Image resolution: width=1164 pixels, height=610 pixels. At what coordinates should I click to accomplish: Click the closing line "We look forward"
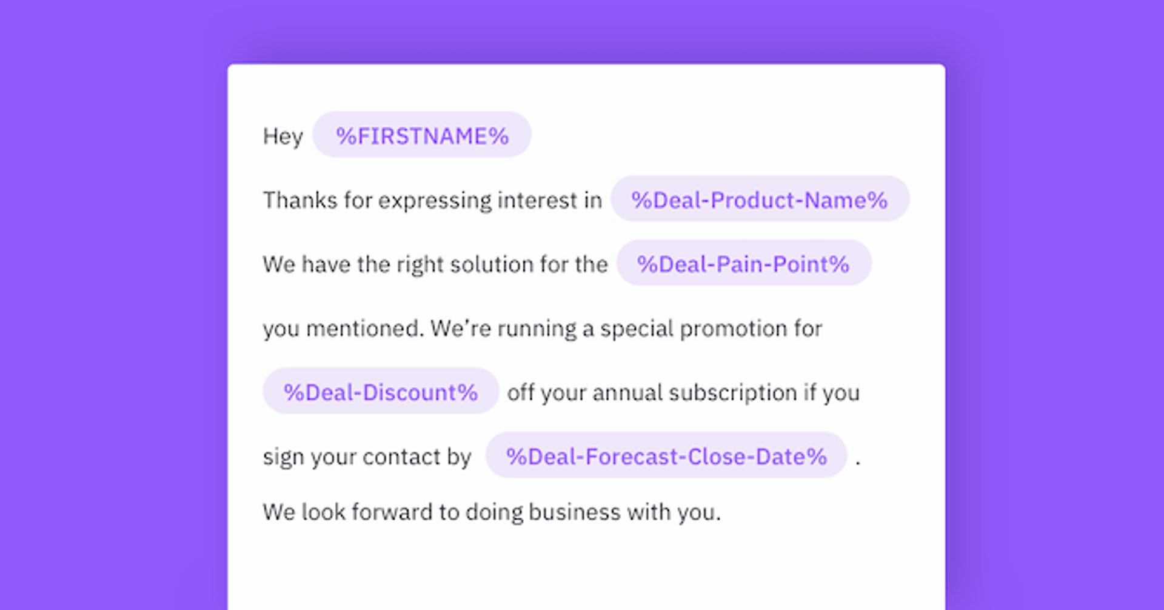[x=491, y=512]
